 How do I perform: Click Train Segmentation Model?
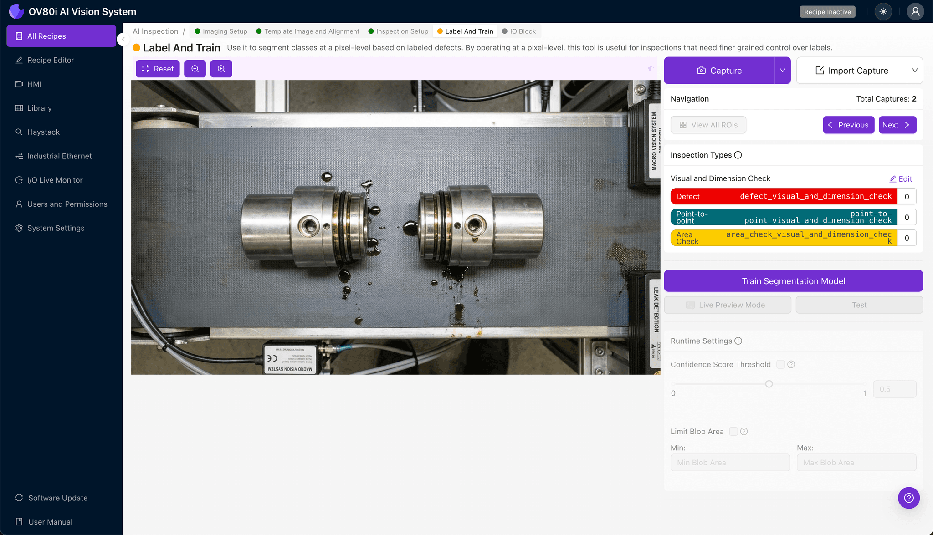pyautogui.click(x=793, y=281)
